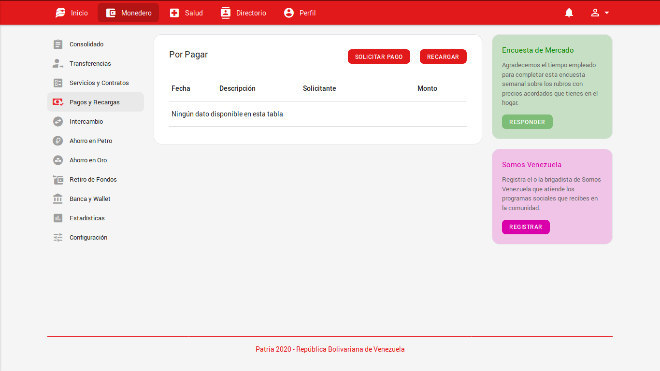
Task: Open the Banca y Wallet bank icon
Action: [58, 199]
